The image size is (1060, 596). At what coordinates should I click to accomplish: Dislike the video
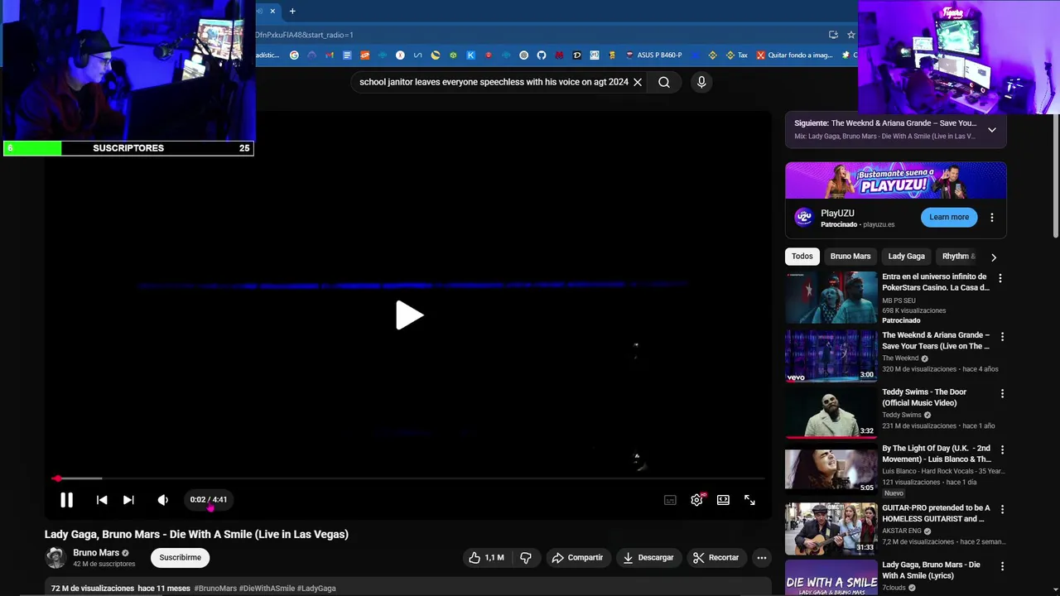[x=526, y=558]
